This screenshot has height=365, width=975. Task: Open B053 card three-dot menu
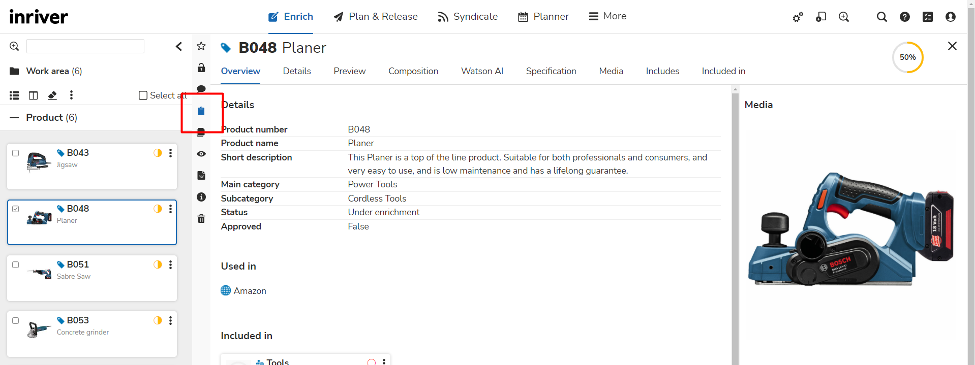point(171,320)
